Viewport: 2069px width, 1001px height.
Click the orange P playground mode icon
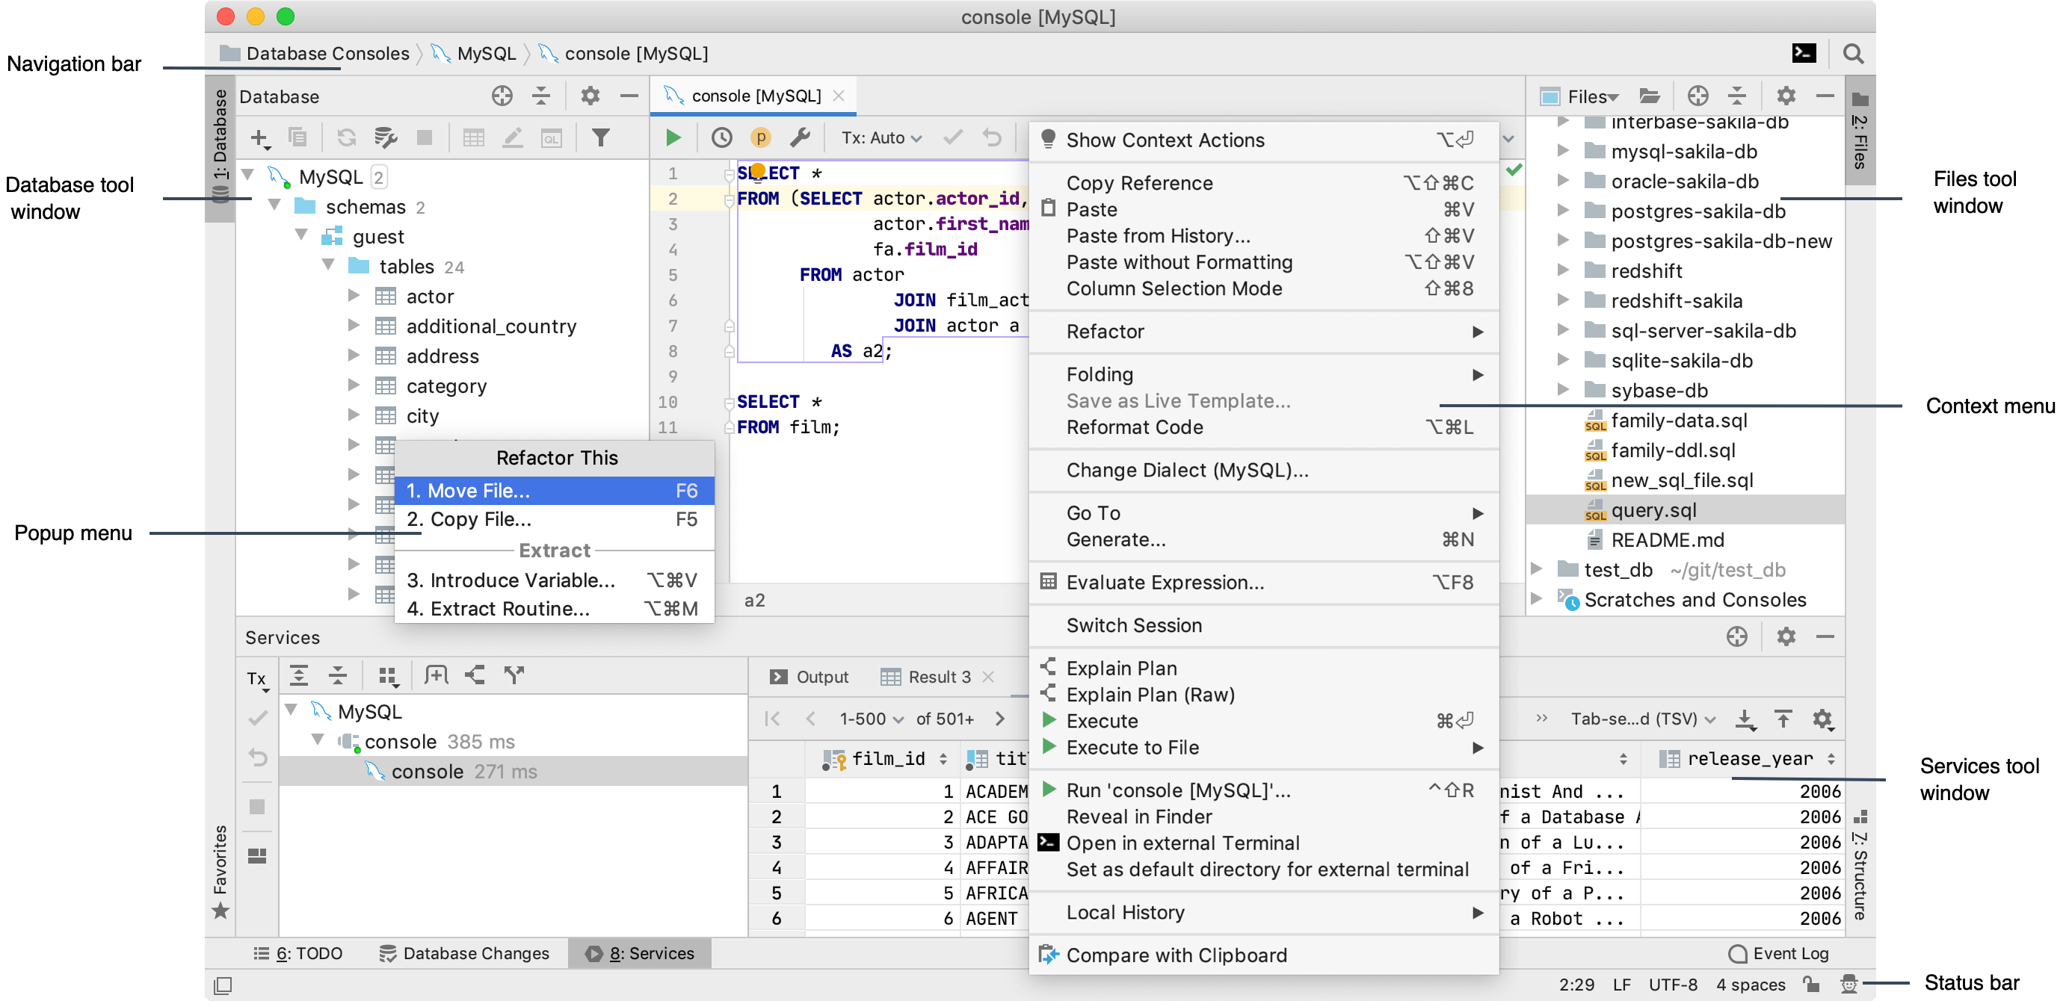[760, 138]
